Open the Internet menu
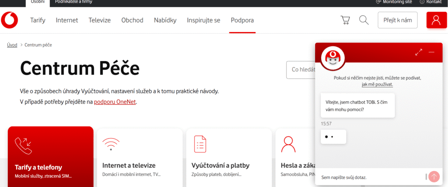This screenshot has width=448, height=187. point(67,20)
